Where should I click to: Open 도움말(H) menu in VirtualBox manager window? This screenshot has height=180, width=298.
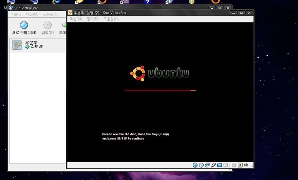tap(50, 14)
